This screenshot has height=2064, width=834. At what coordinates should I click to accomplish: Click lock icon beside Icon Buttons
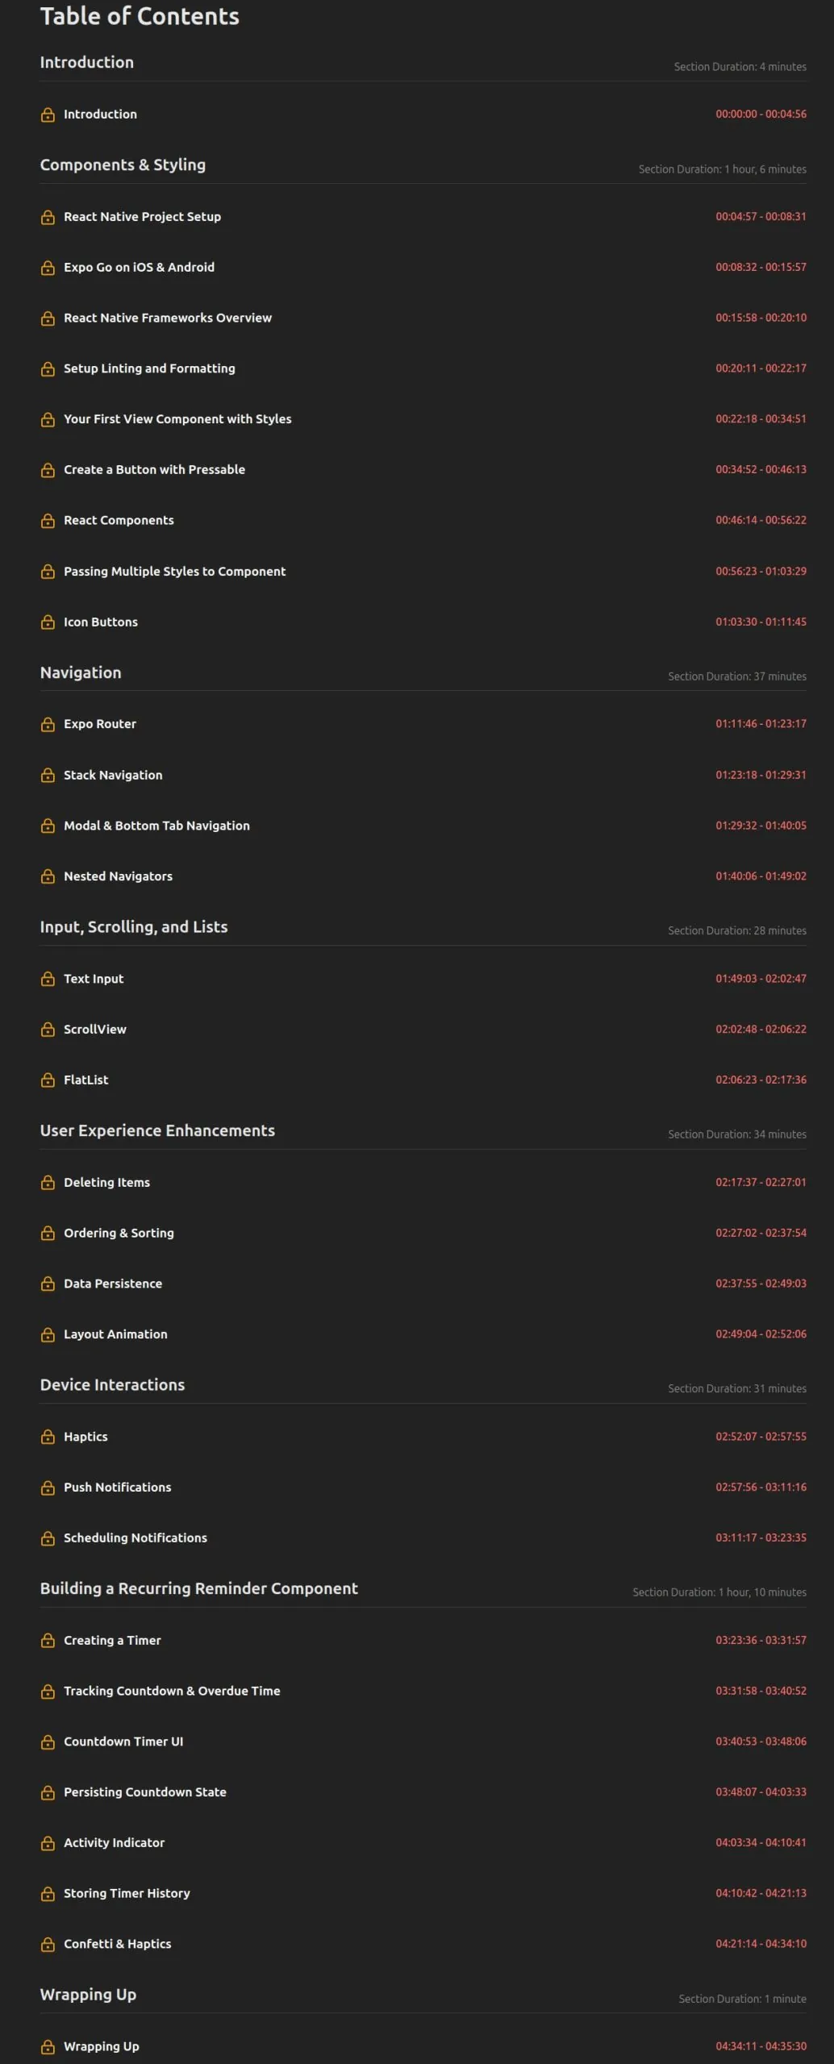[x=48, y=622]
